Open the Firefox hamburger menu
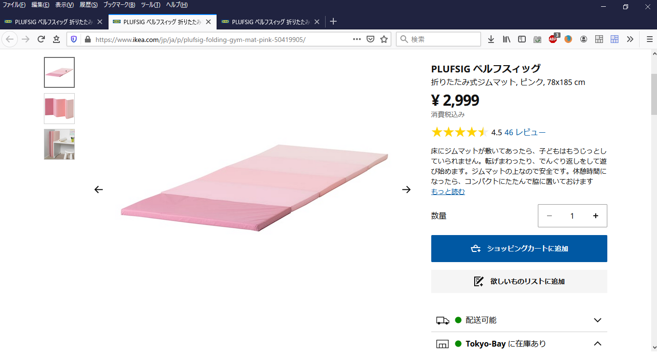Image resolution: width=657 pixels, height=362 pixels. [649, 39]
